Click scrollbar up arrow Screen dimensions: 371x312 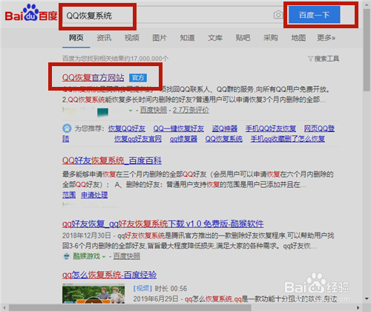point(367,4)
